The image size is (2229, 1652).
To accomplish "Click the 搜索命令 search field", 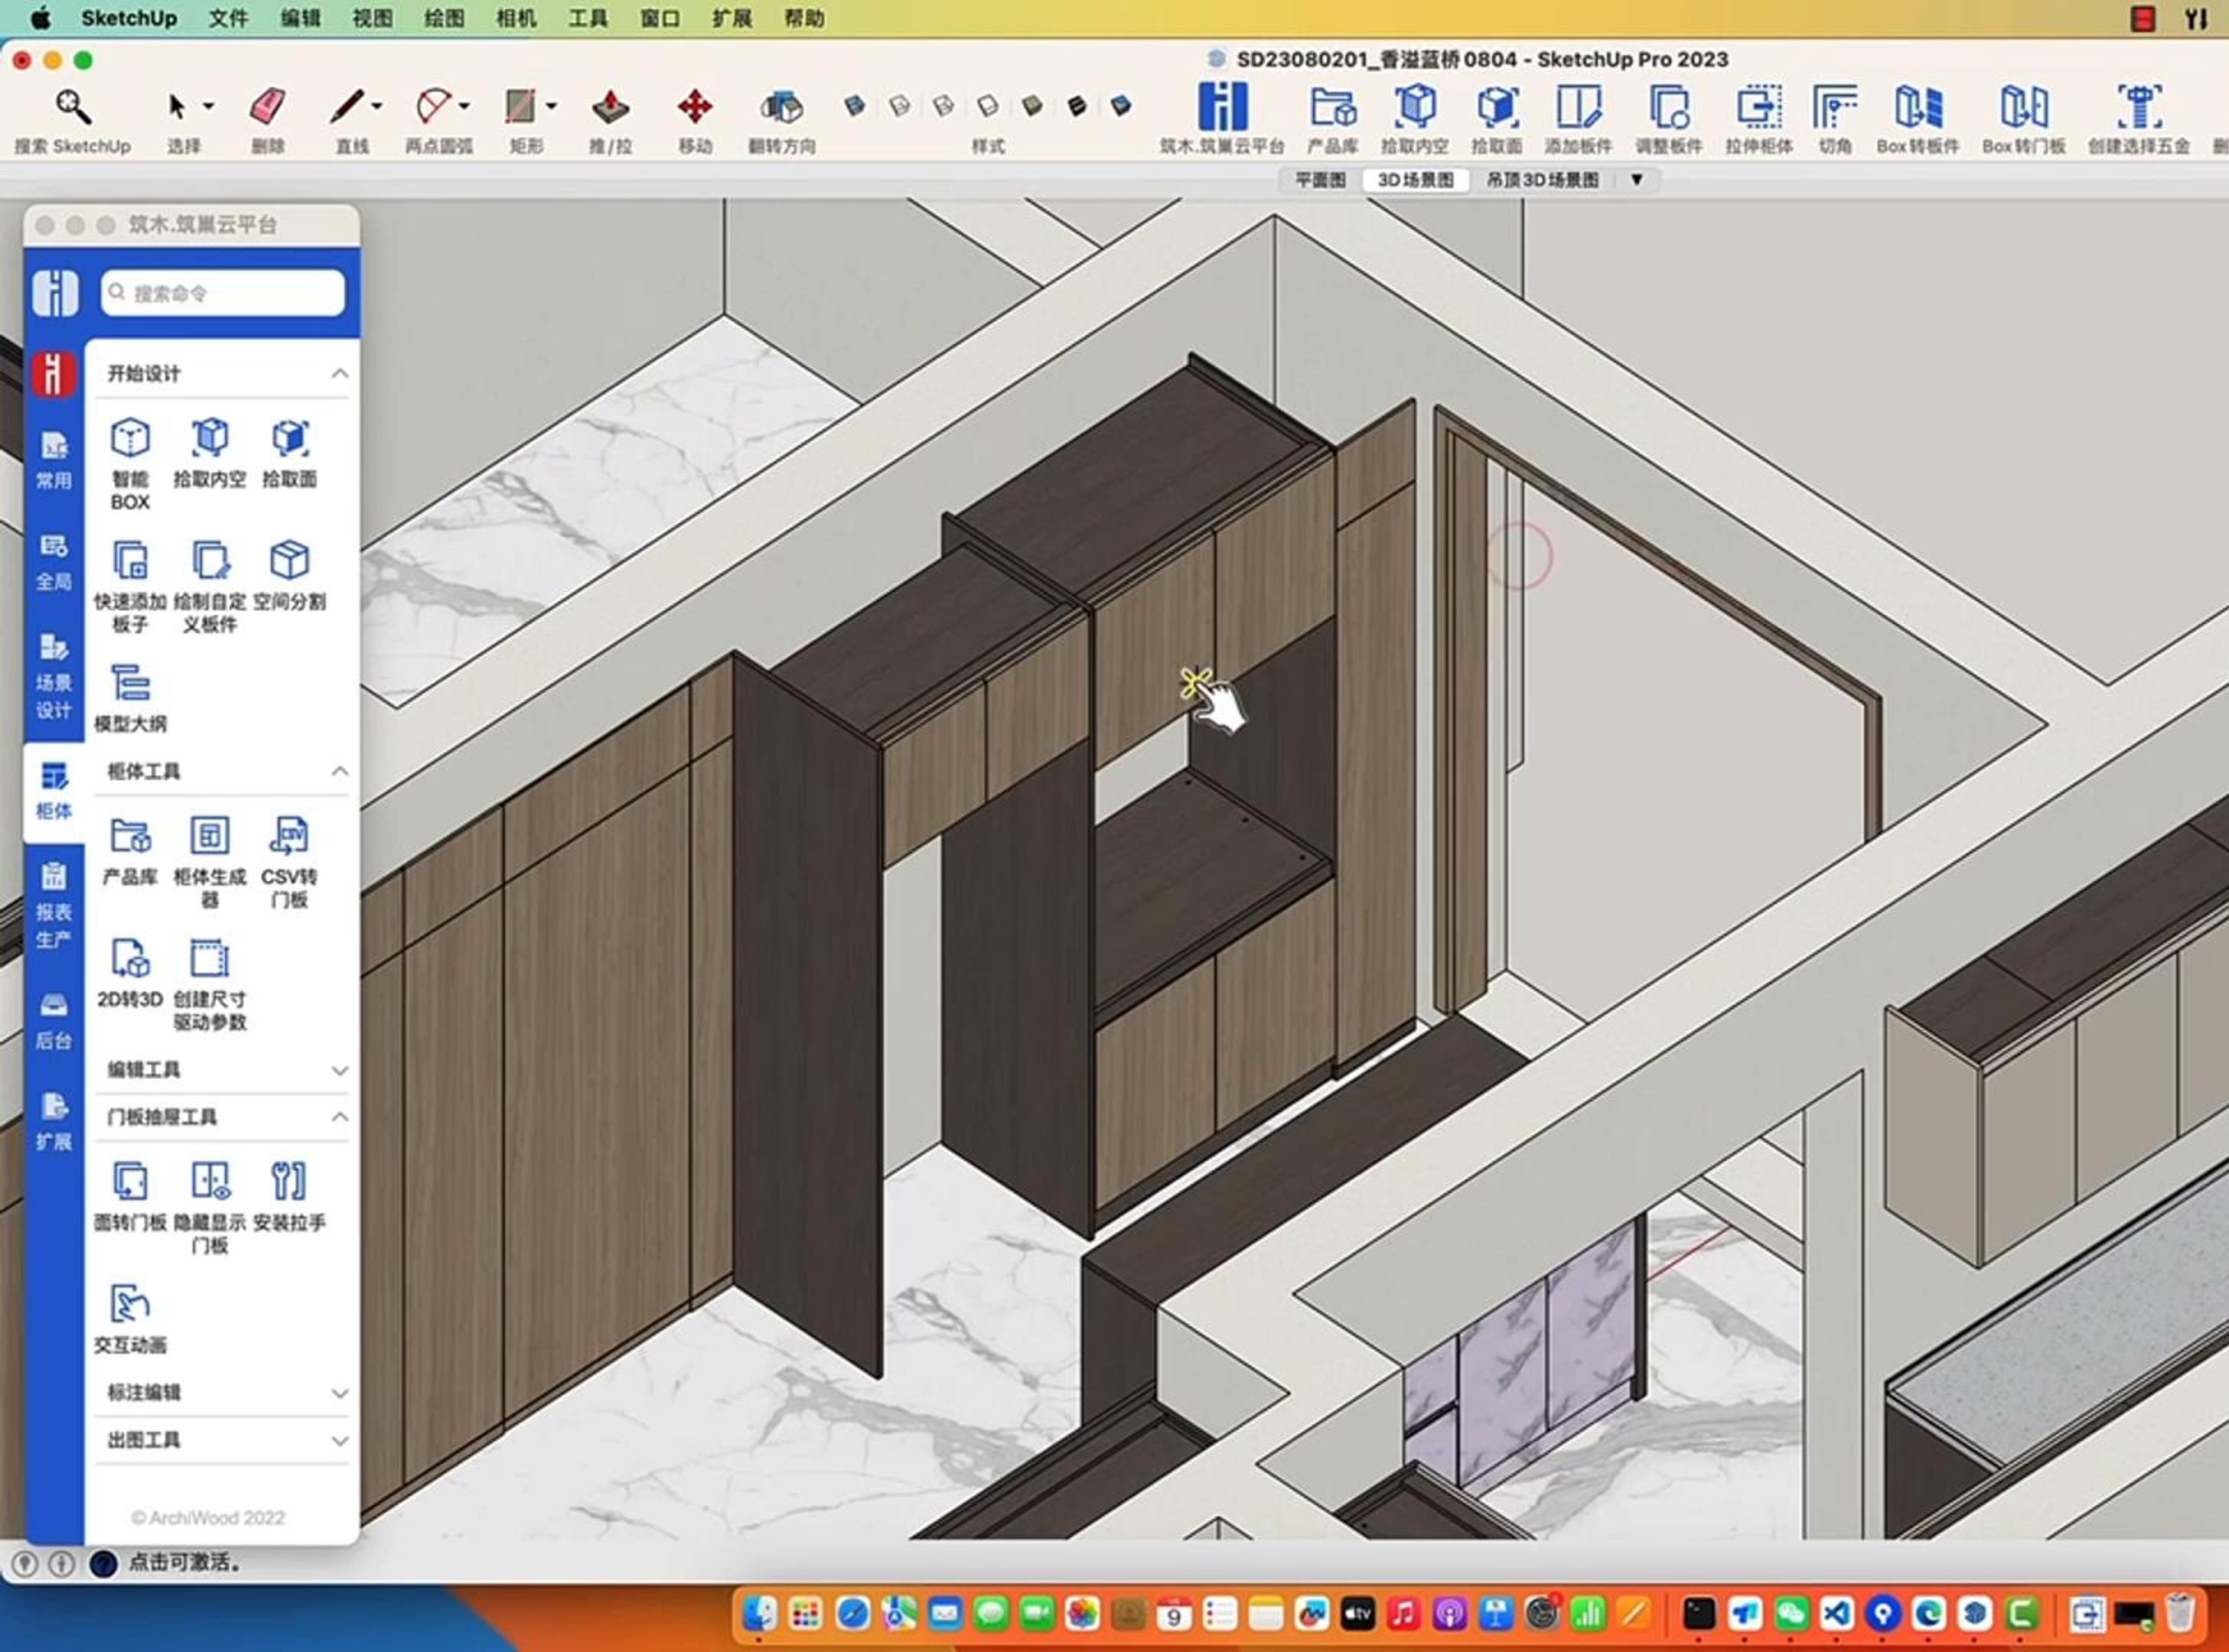I will tap(222, 293).
